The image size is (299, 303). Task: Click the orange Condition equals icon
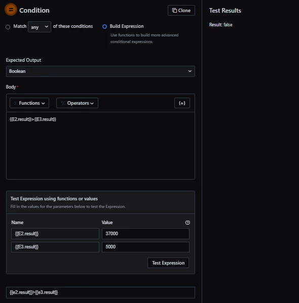coord(11,10)
